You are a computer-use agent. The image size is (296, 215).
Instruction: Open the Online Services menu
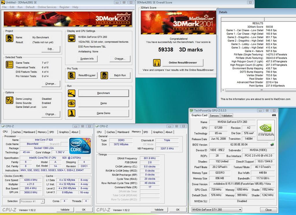click(x=47, y=7)
